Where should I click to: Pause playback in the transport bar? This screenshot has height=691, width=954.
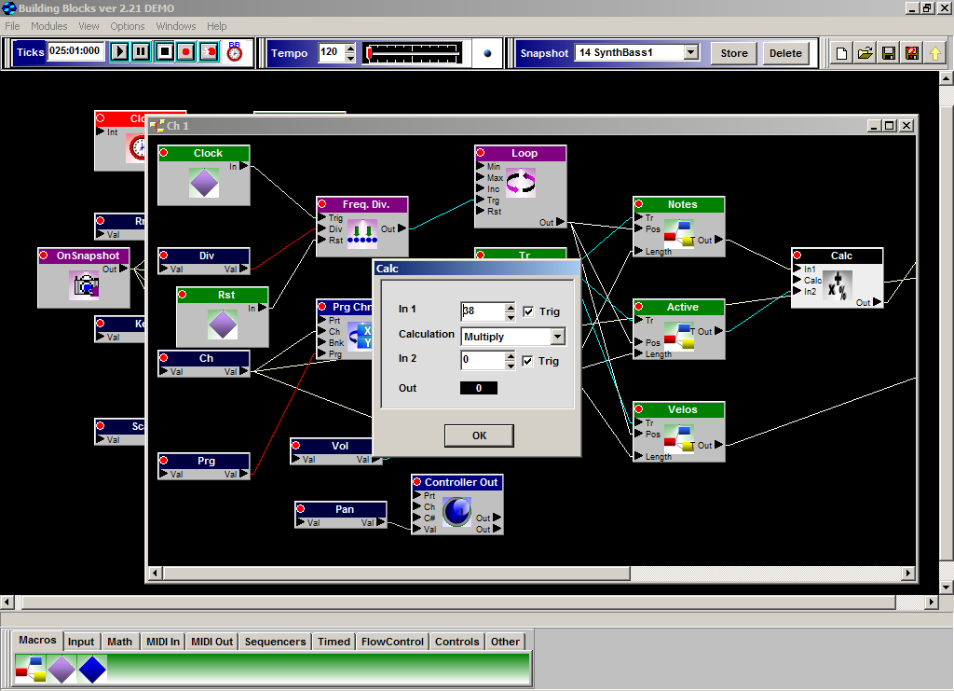pyautogui.click(x=142, y=51)
